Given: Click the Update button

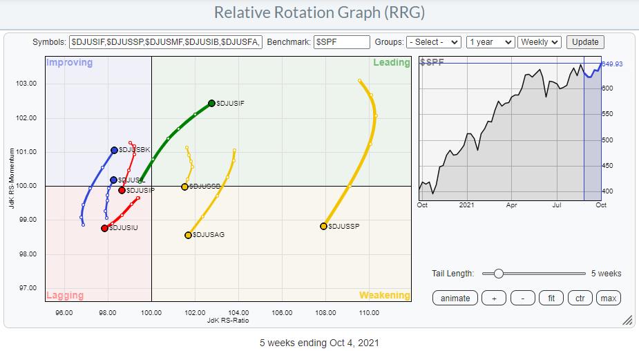Looking at the screenshot, I should (x=585, y=42).
